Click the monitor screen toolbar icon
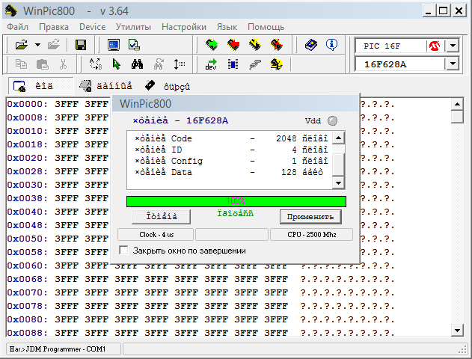The width and height of the screenshot is (472, 359). pos(114,45)
